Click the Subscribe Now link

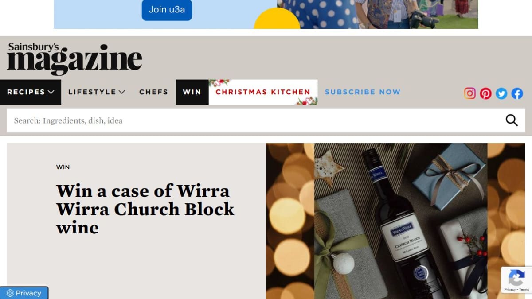[363, 92]
